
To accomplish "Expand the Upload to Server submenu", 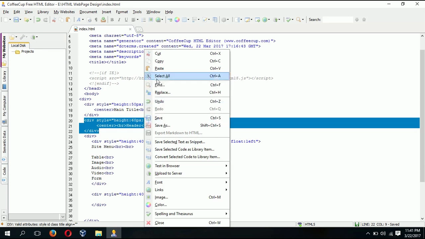I will (187, 173).
